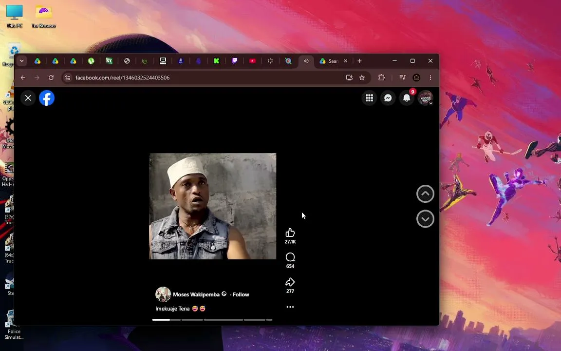
Task: Open Police Simulator desktop shortcut
Action: pyautogui.click(x=14, y=325)
